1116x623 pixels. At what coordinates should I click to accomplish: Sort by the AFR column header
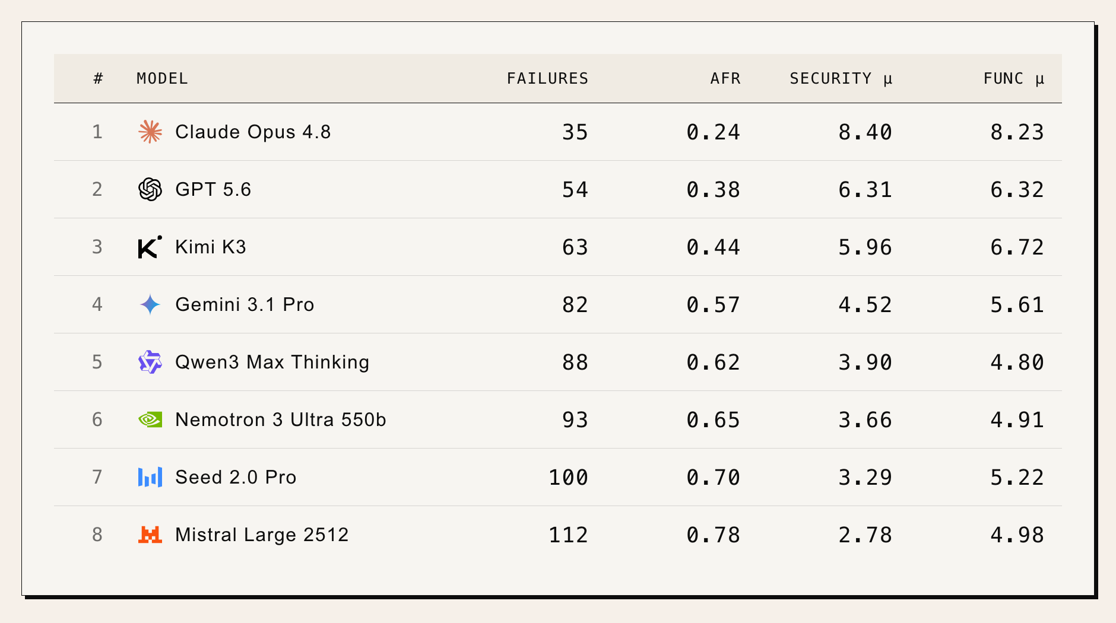pos(725,78)
